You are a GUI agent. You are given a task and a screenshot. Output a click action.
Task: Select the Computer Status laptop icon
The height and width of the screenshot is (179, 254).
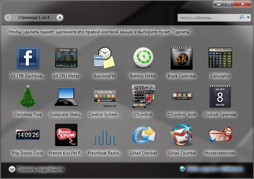(x=66, y=97)
